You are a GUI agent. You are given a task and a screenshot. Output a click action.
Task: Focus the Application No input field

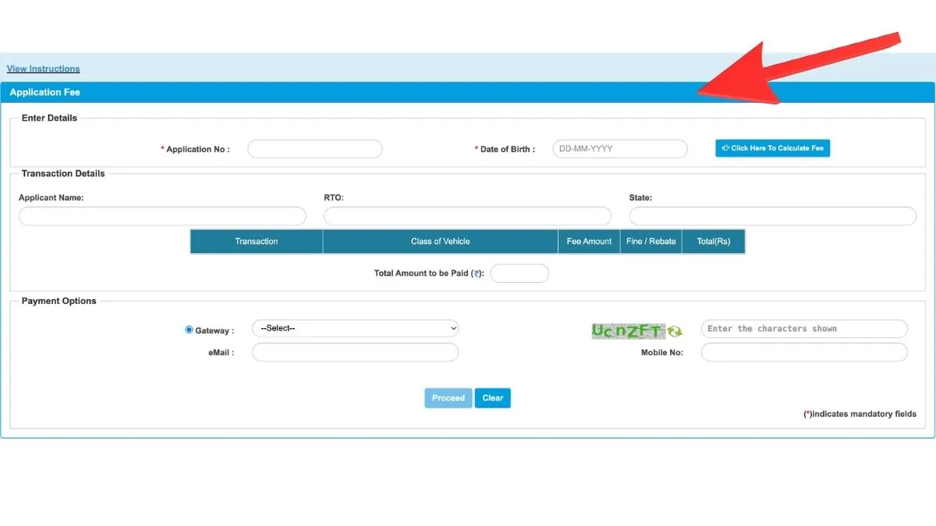(315, 149)
